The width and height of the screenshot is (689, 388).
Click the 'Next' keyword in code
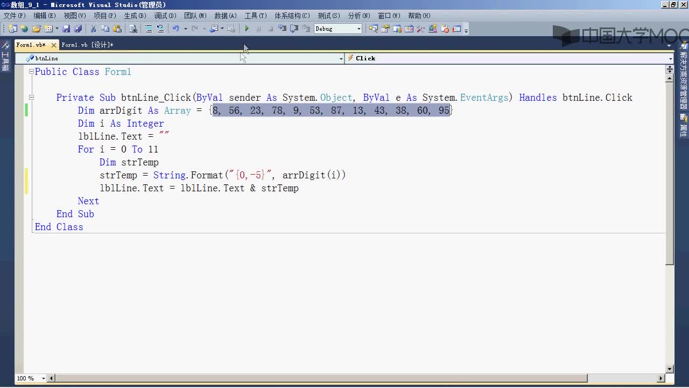point(88,201)
